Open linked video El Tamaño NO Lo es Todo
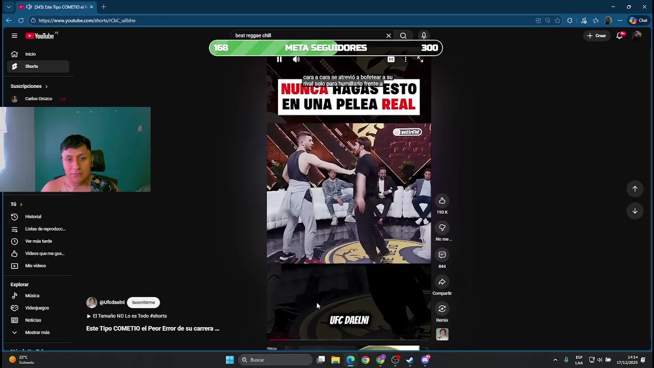Screen dimensions: 654x368 127,316
